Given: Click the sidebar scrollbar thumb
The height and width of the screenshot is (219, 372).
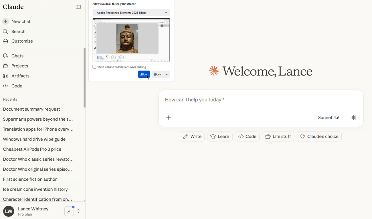Looking at the screenshot, I should point(84,78).
